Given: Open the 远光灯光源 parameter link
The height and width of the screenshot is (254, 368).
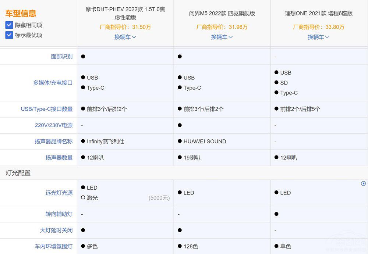Looking at the screenshot, I should [x=59, y=192].
